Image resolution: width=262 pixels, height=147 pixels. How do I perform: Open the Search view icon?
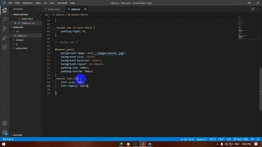[x=5, y=19]
